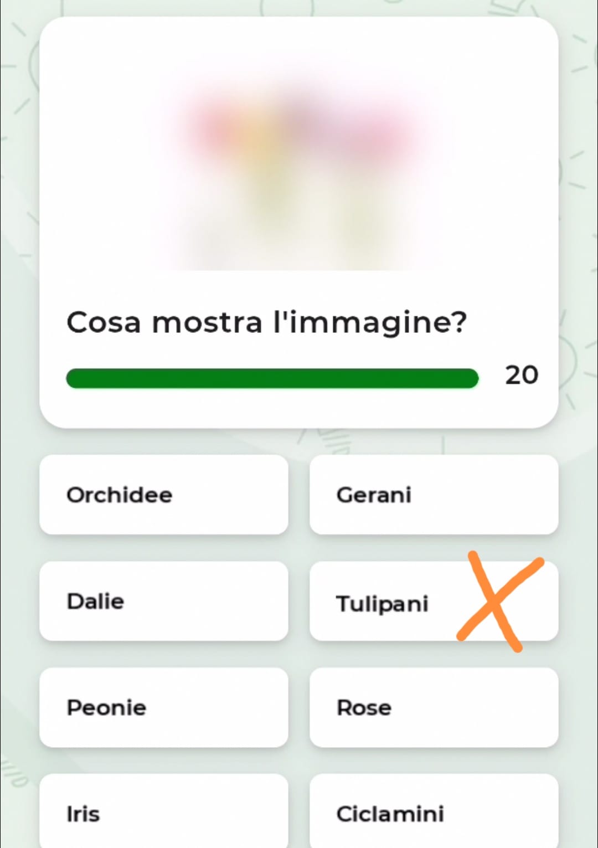Click the orange X mark on Tulipani

[x=500, y=601]
